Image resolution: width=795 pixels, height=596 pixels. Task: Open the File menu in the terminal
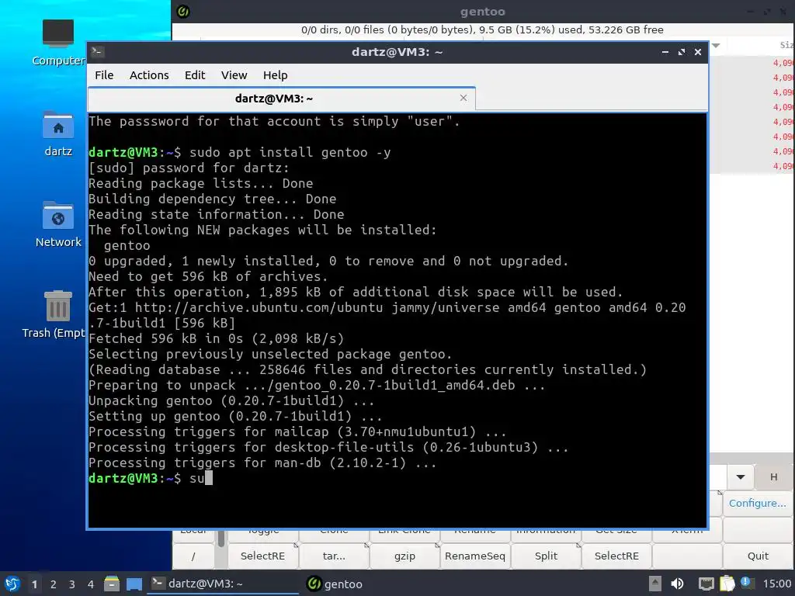click(104, 75)
